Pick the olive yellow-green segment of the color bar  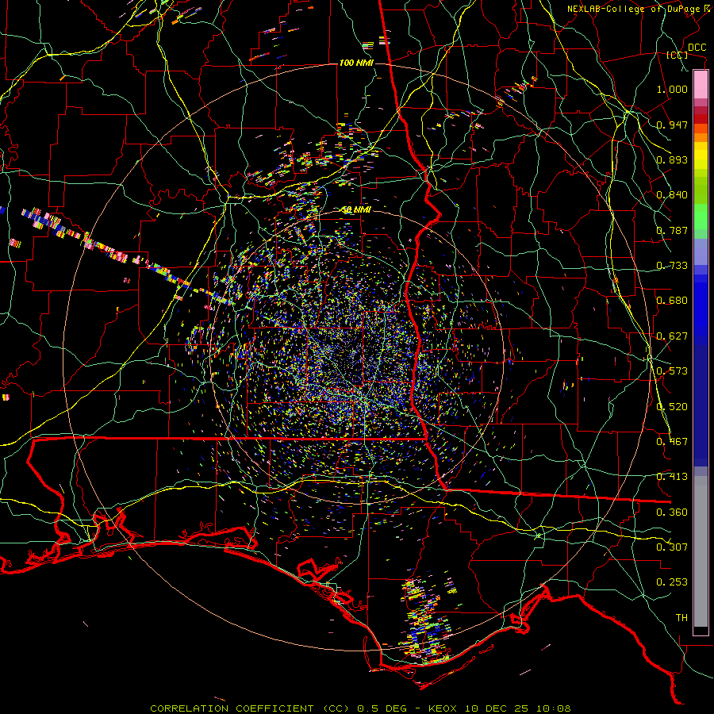pyautogui.click(x=701, y=190)
